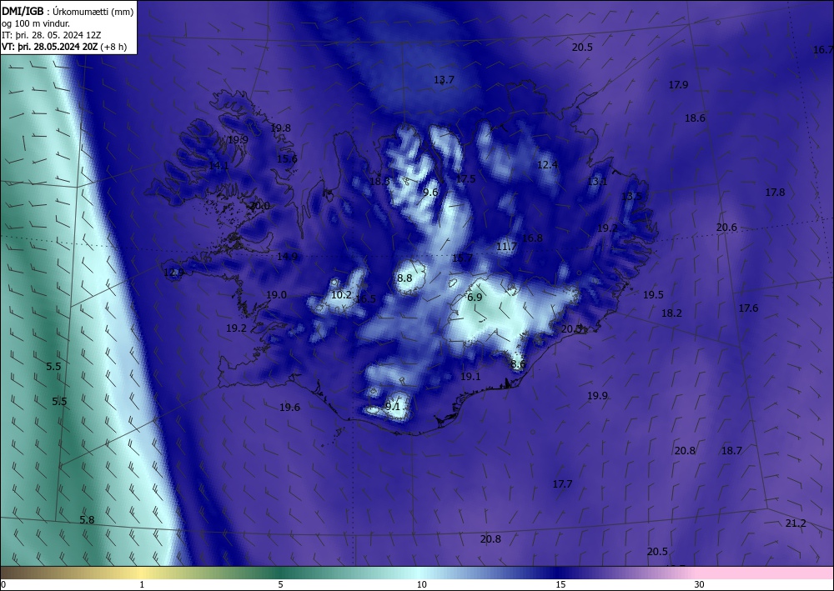The height and width of the screenshot is (591, 834).
Task: Click the 17.5 map value
Action: (x=465, y=179)
